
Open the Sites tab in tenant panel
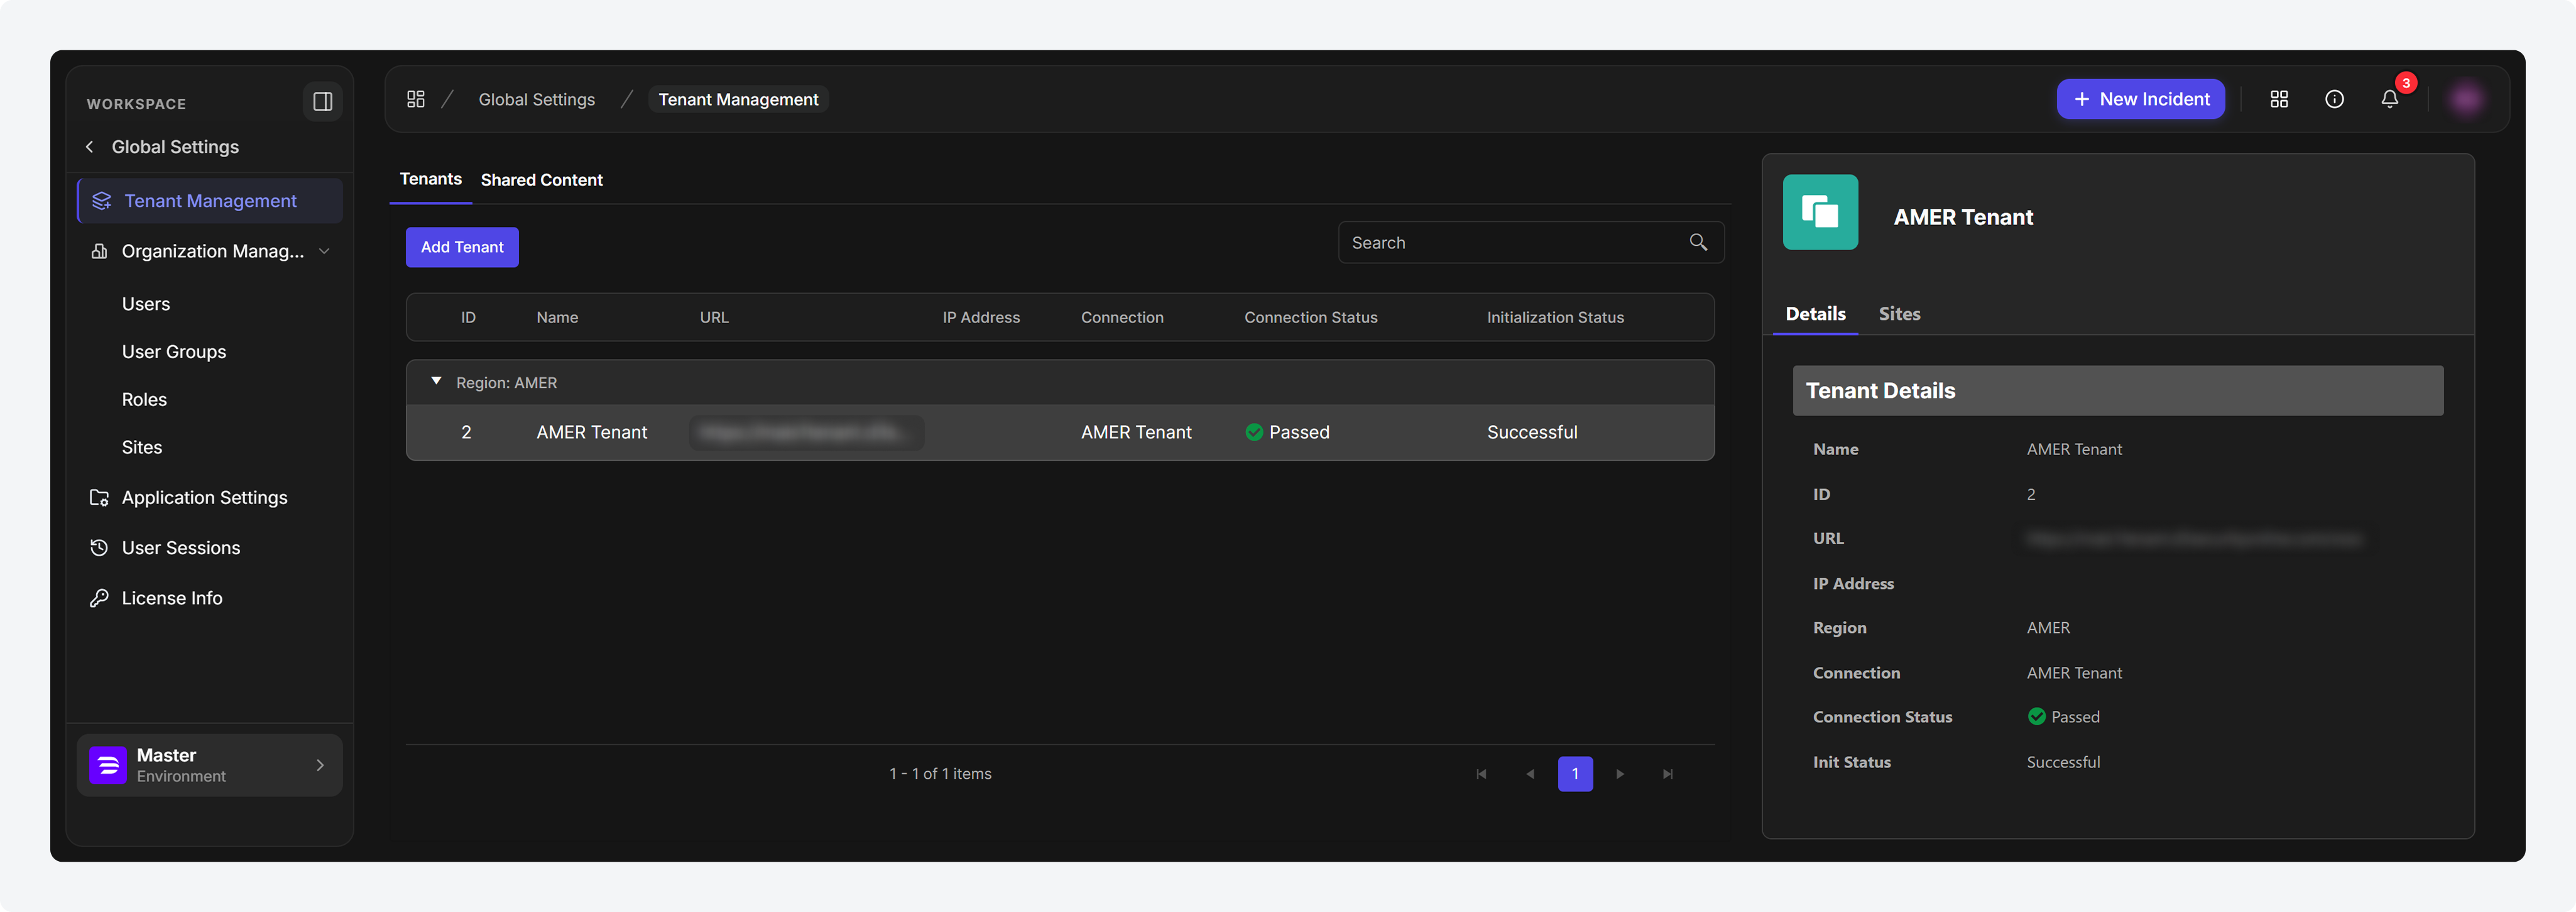pyautogui.click(x=1899, y=314)
